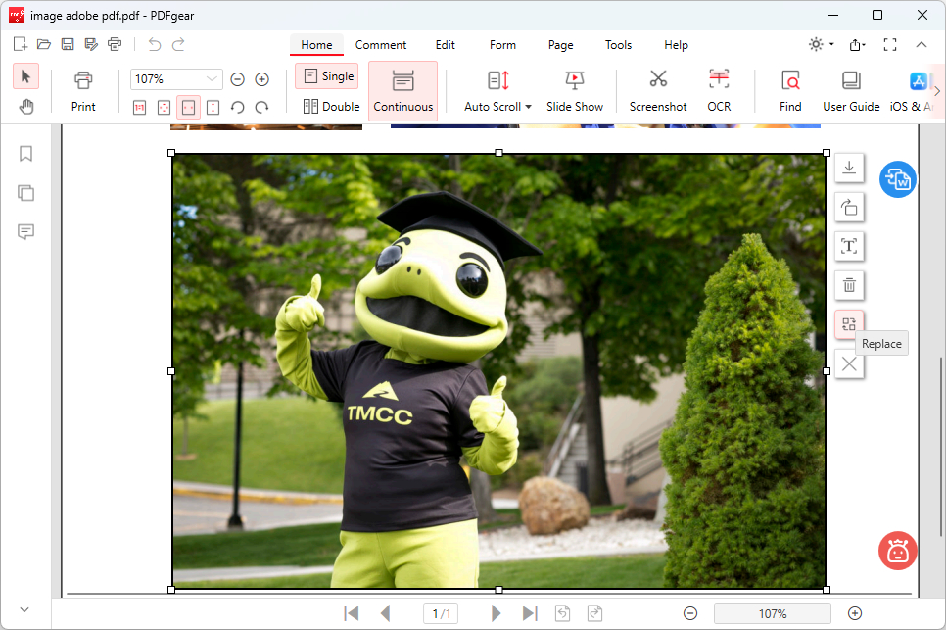Open the OCR tool
This screenshot has width=946, height=630.
[719, 91]
